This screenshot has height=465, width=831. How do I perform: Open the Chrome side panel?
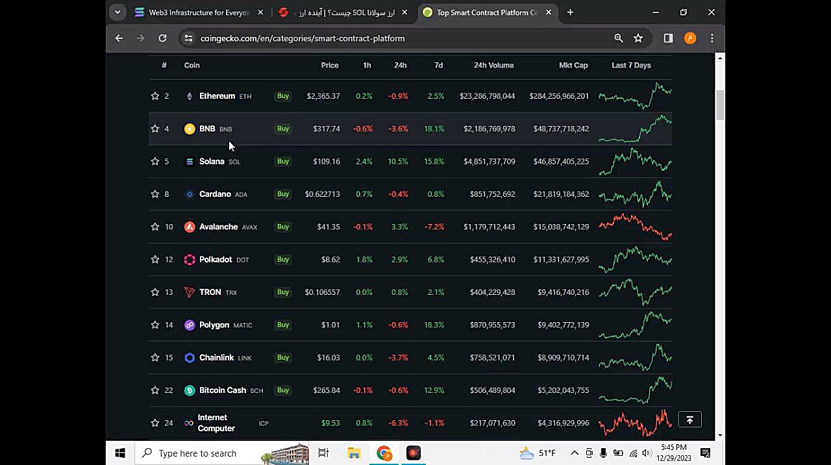click(x=668, y=38)
